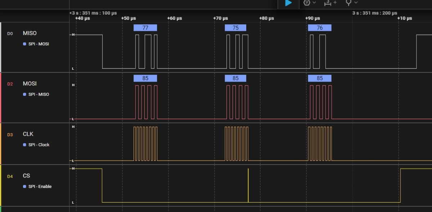The width and height of the screenshot is (432, 212).
Task: Click the SPI - MOSI analyzer color square
Action: (x=24, y=44)
